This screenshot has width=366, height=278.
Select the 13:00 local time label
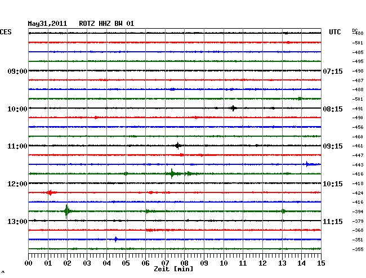coord(17,221)
